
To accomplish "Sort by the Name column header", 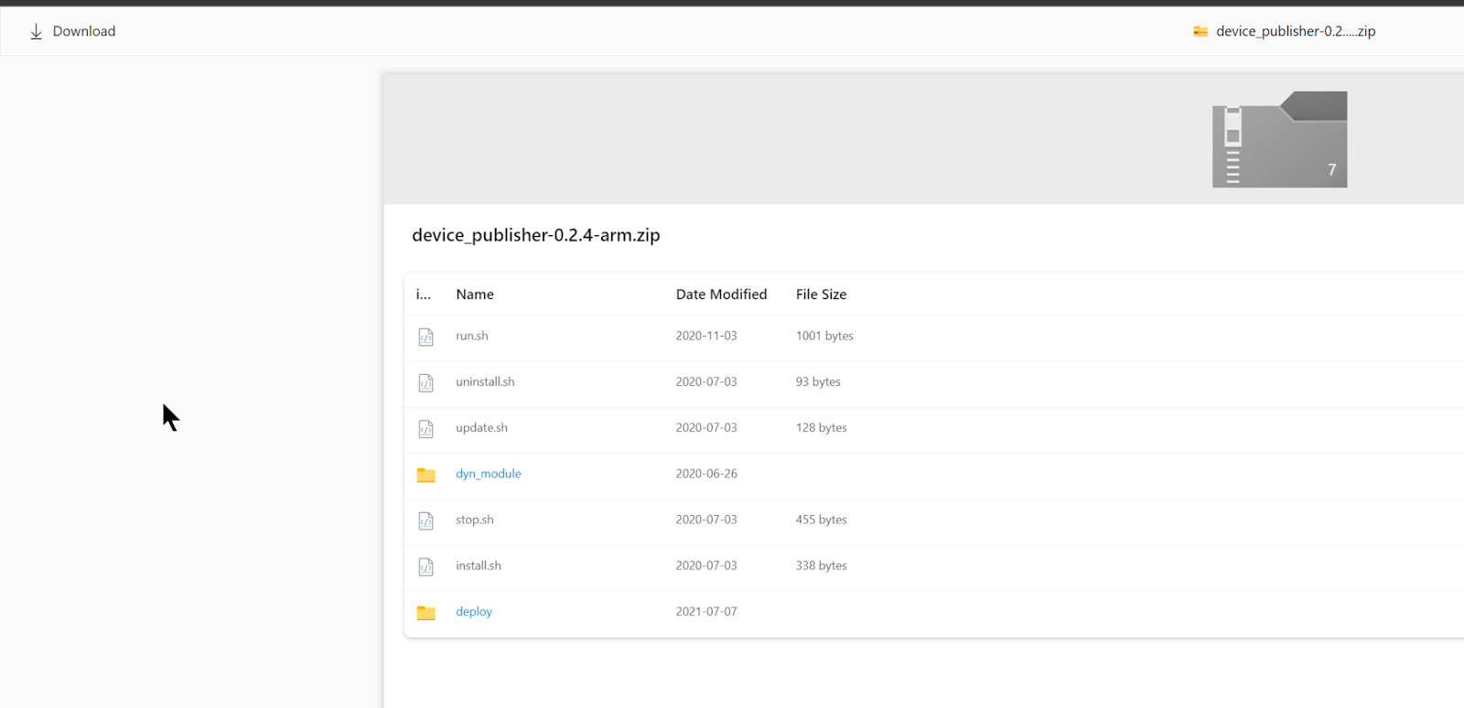I will (475, 295).
